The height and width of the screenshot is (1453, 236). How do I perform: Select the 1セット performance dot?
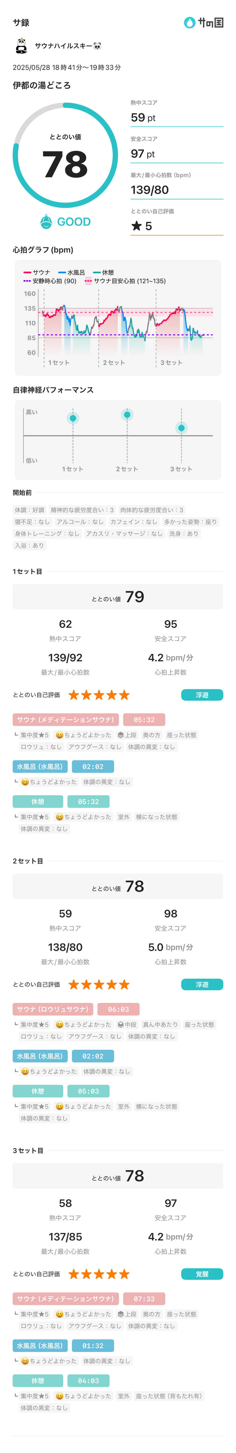73,418
